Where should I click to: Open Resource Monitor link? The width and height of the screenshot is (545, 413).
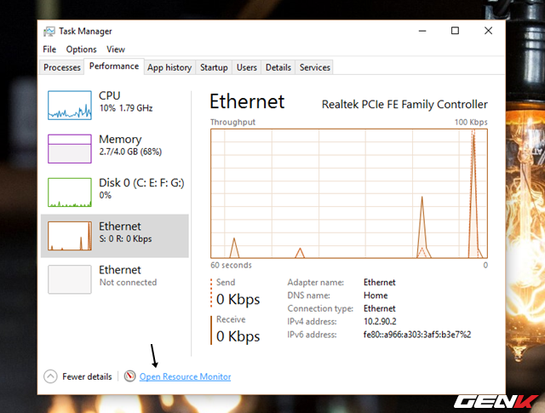[x=185, y=376]
